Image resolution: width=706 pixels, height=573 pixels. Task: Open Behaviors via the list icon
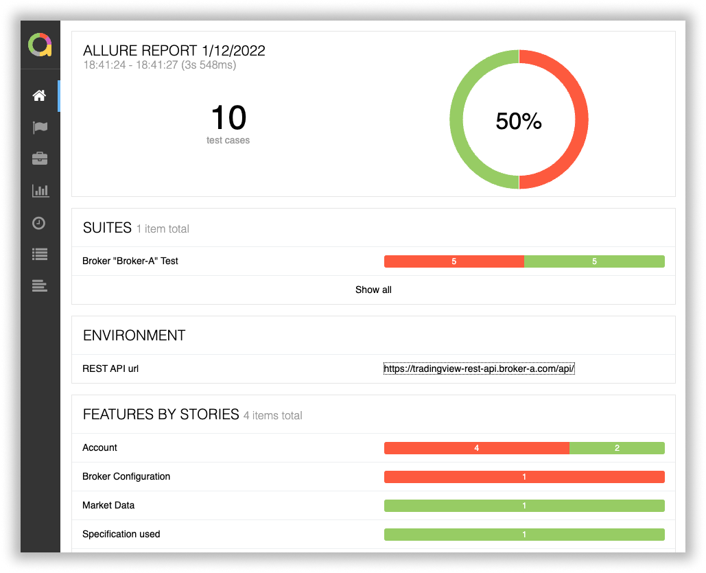point(40,255)
